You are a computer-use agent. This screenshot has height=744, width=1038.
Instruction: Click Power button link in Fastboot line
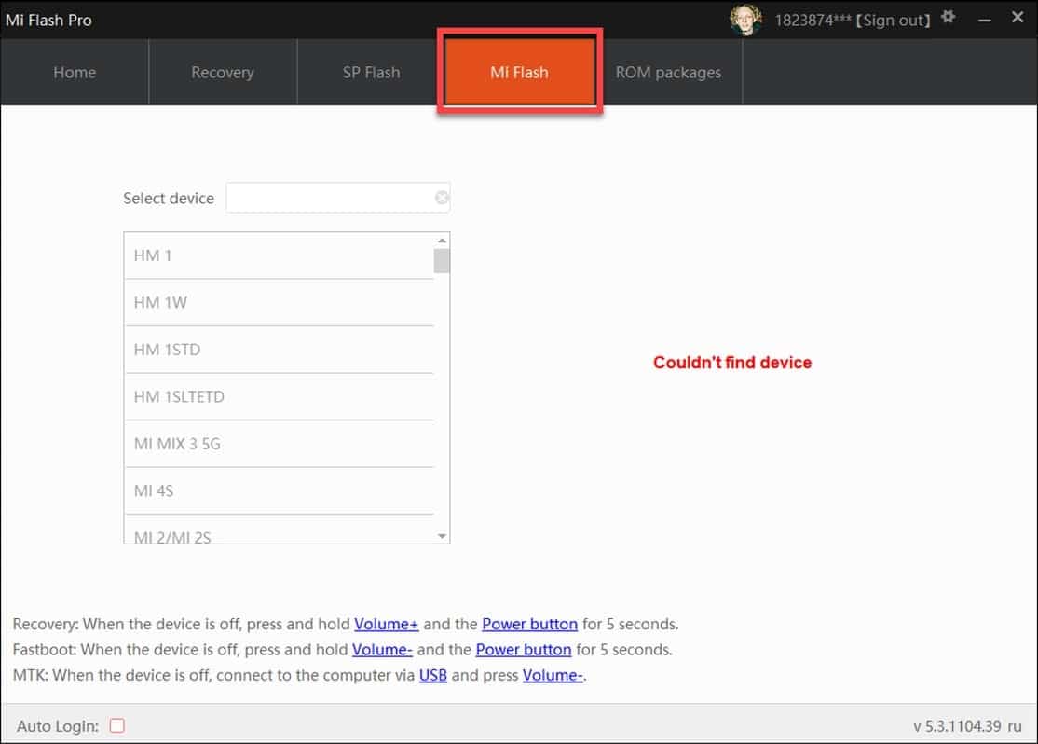pos(524,650)
